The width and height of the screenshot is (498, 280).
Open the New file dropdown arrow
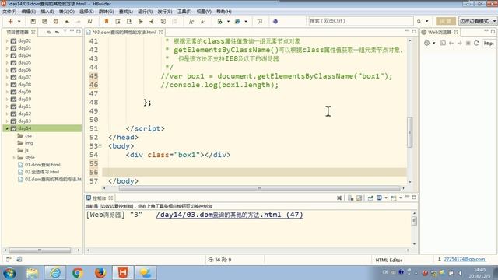(x=19, y=21)
